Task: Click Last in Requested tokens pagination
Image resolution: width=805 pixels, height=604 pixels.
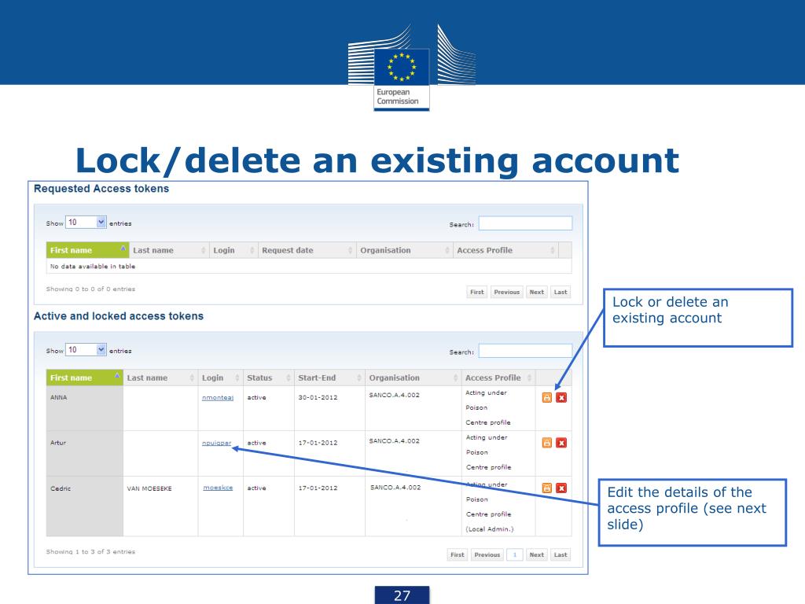Action: click(561, 292)
